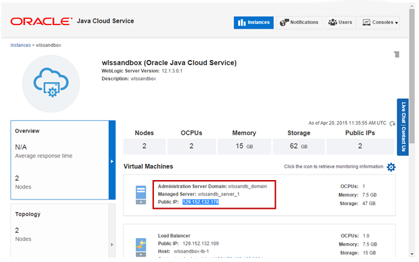419x262 pixels.
Task: Click the gear icon to retrieve monitoring information
Action: point(391,167)
